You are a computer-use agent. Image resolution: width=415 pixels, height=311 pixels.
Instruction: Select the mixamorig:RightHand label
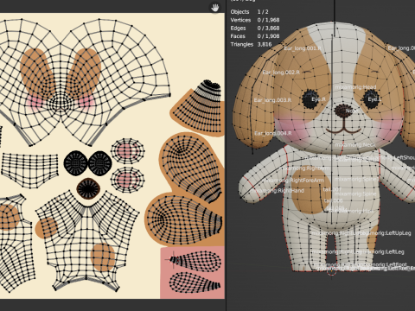coord(278,191)
